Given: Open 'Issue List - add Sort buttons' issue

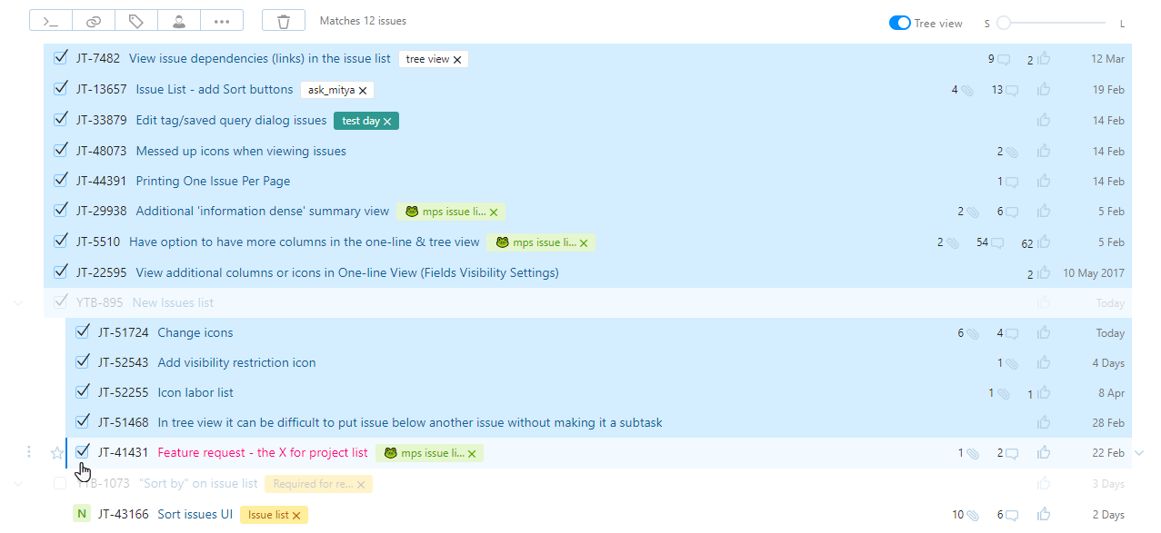Looking at the screenshot, I should pos(215,90).
